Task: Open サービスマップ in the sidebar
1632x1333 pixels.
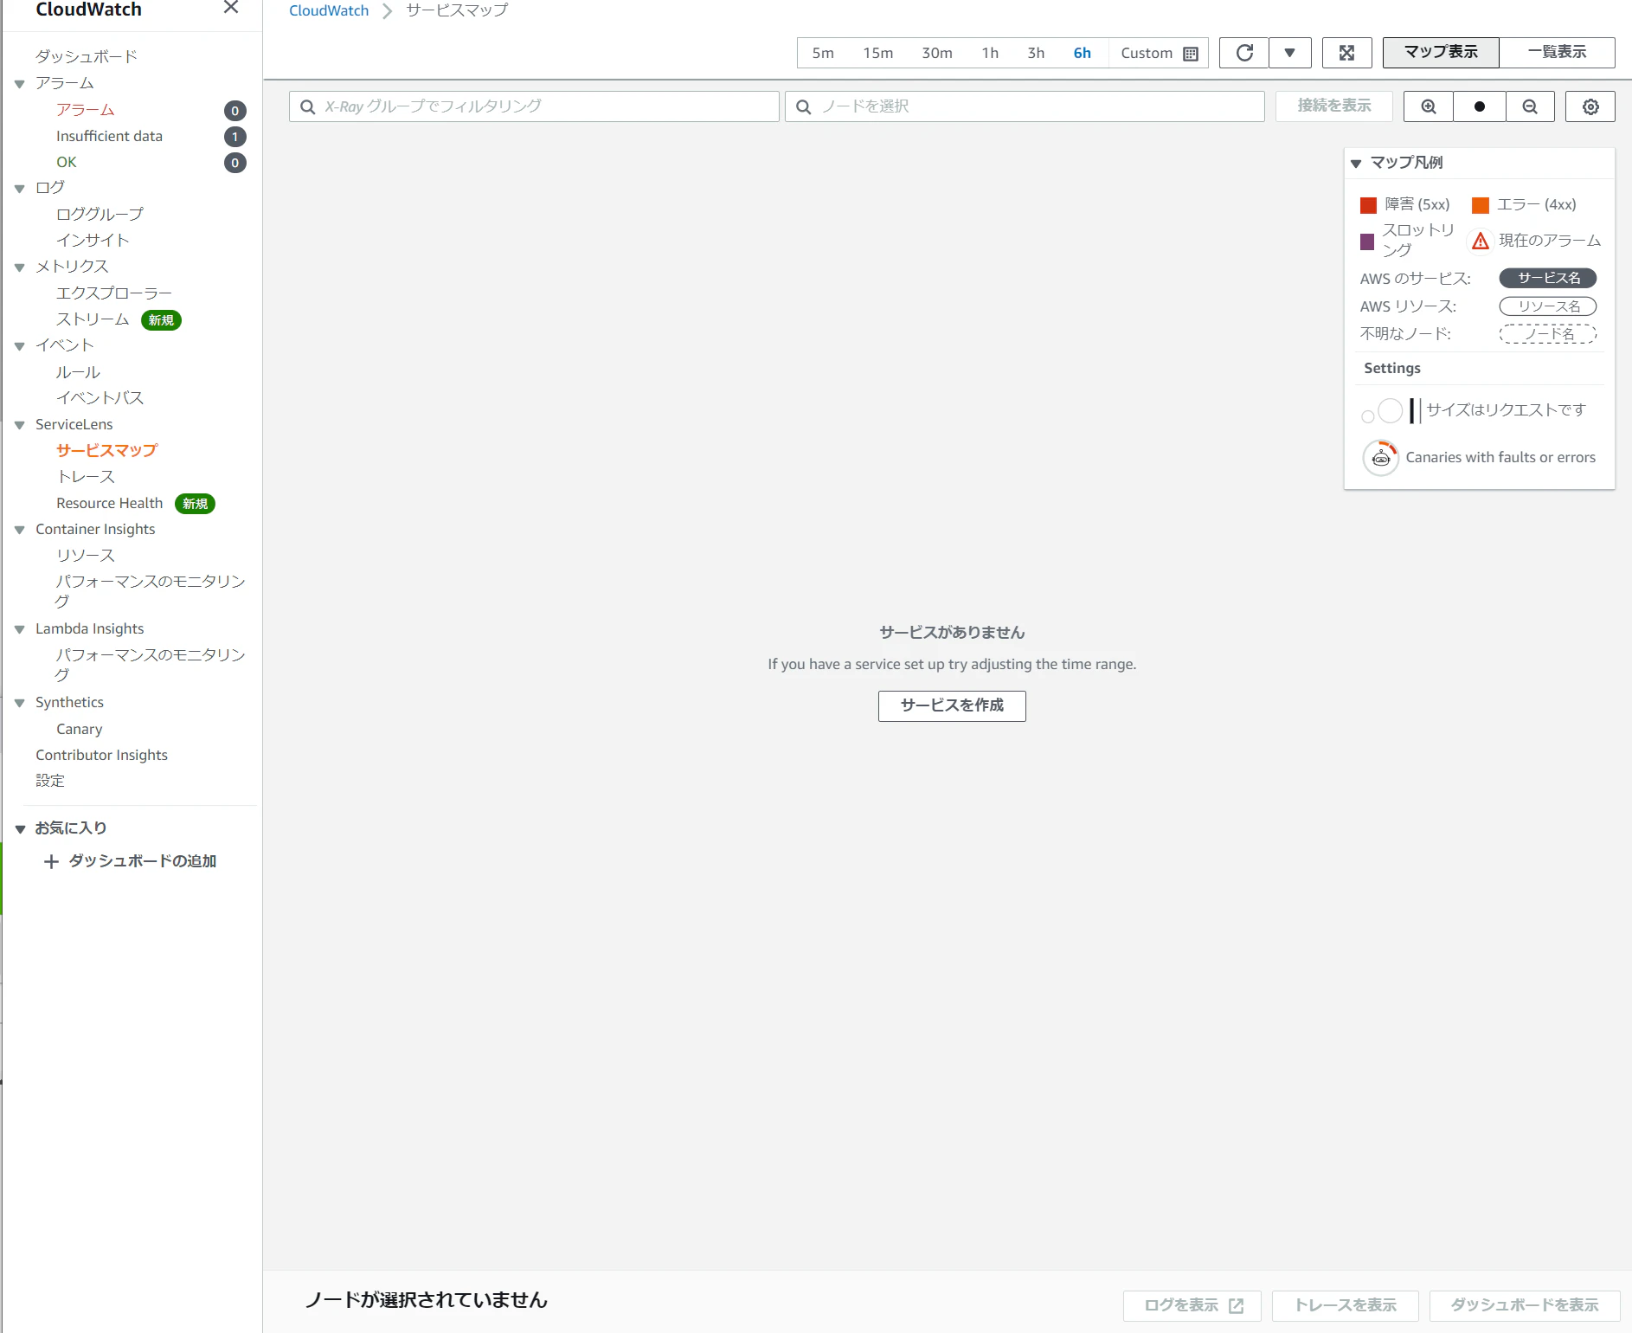Action: [106, 450]
